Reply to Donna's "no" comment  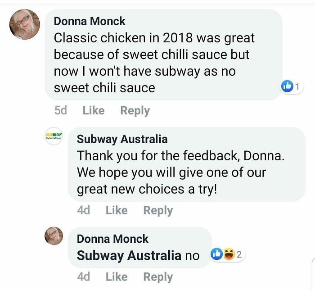click(158, 276)
